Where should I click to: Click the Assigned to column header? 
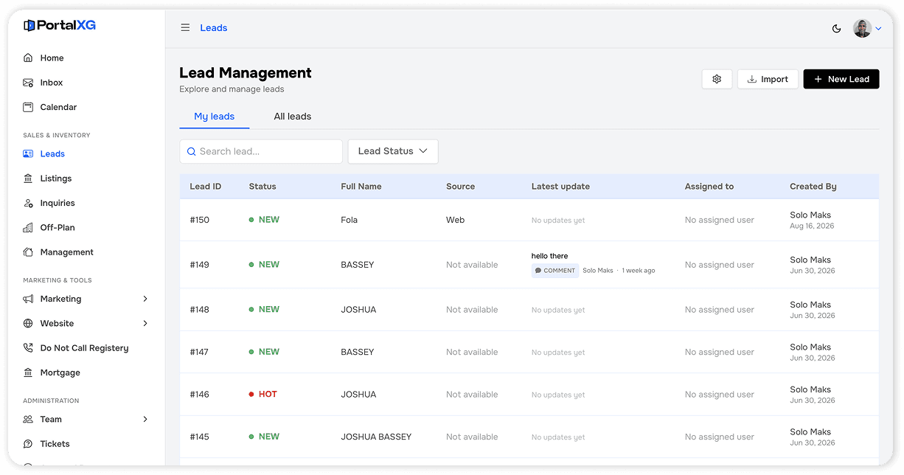tap(709, 187)
